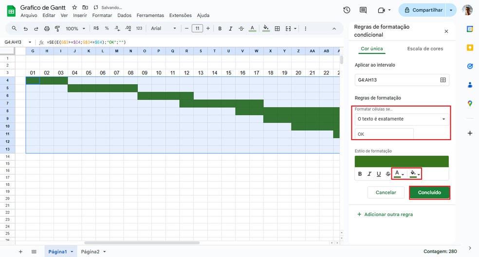This screenshot has height=257, width=479.
Task: Open text color picker in formatting style
Action: [399, 174]
